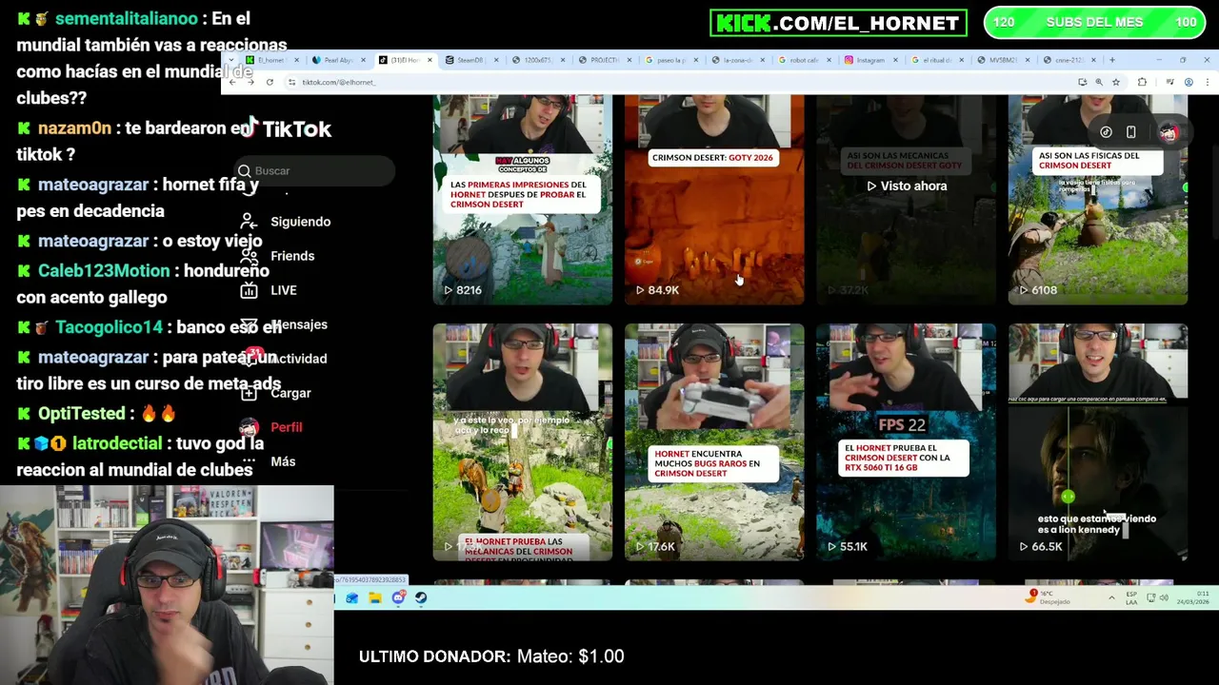1219x685 pixels.
Task: Open File Explorer from the taskbar
Action: coord(375,597)
